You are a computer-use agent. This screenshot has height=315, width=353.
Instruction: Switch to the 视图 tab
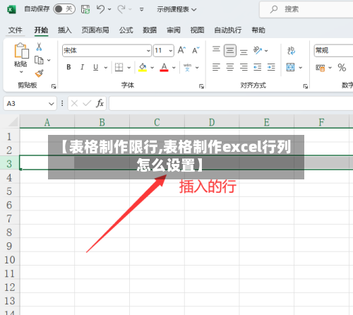tap(197, 30)
